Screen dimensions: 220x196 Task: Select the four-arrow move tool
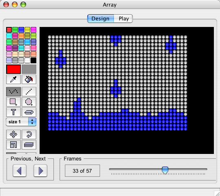[x=13, y=134]
